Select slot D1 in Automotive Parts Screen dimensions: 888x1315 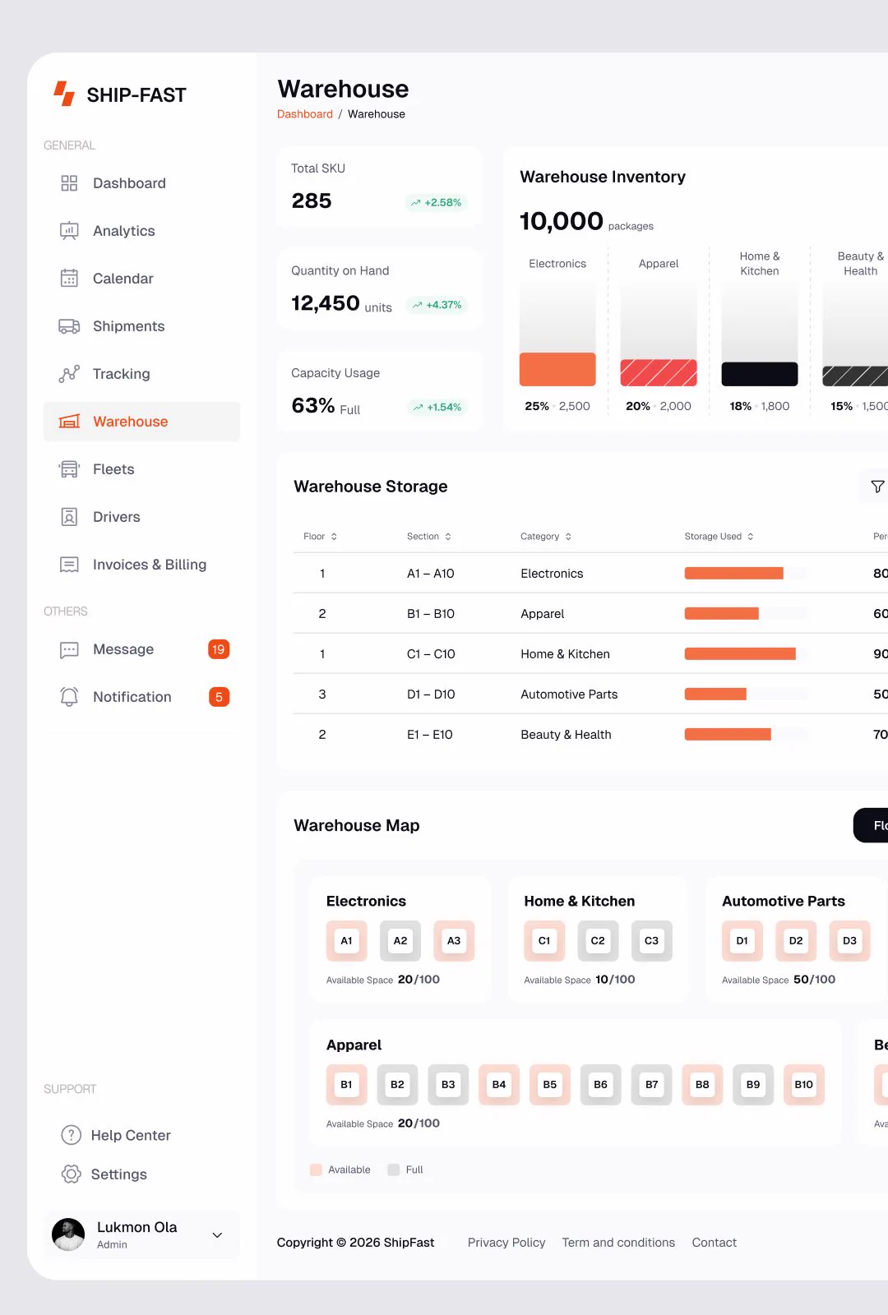point(742,941)
